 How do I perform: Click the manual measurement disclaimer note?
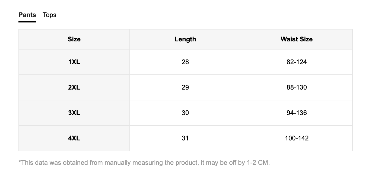click(144, 163)
